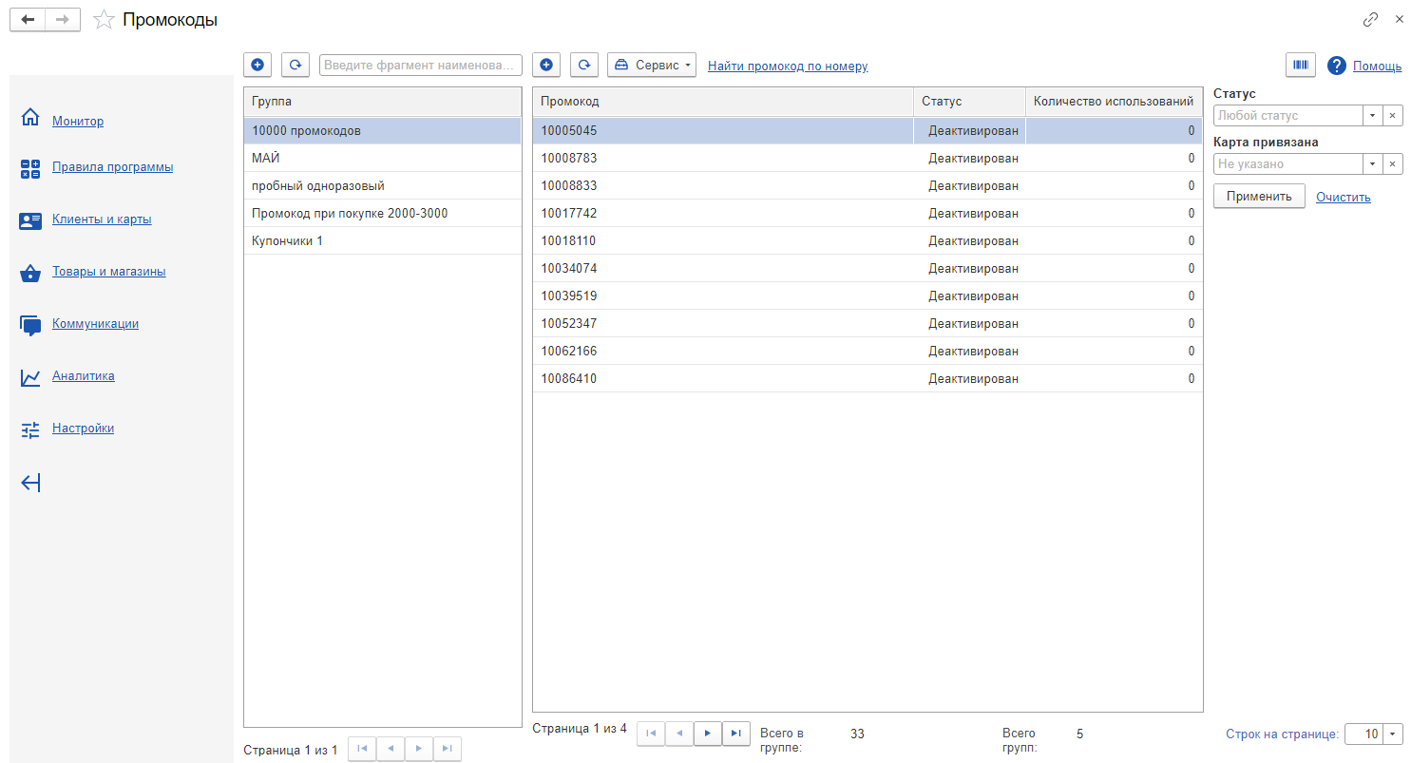Go to the next promo codes page

click(708, 734)
